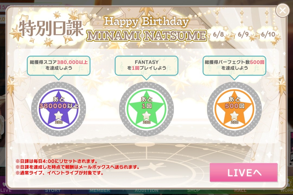Image resolution: width=293 pixels, height=195 pixels.
Task: Select the orange star perfect count badge
Action: click(234, 109)
